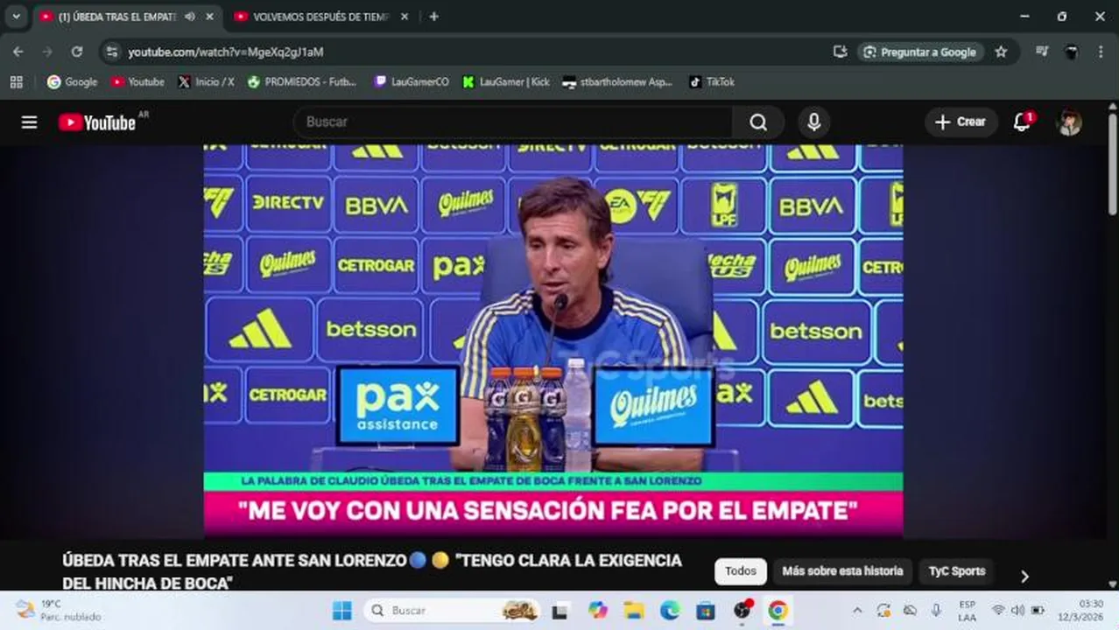Image resolution: width=1119 pixels, height=630 pixels.
Task: Switch to VOLVEMOS DESPUÉS DE TIEMPO tab
Action: [x=320, y=17]
